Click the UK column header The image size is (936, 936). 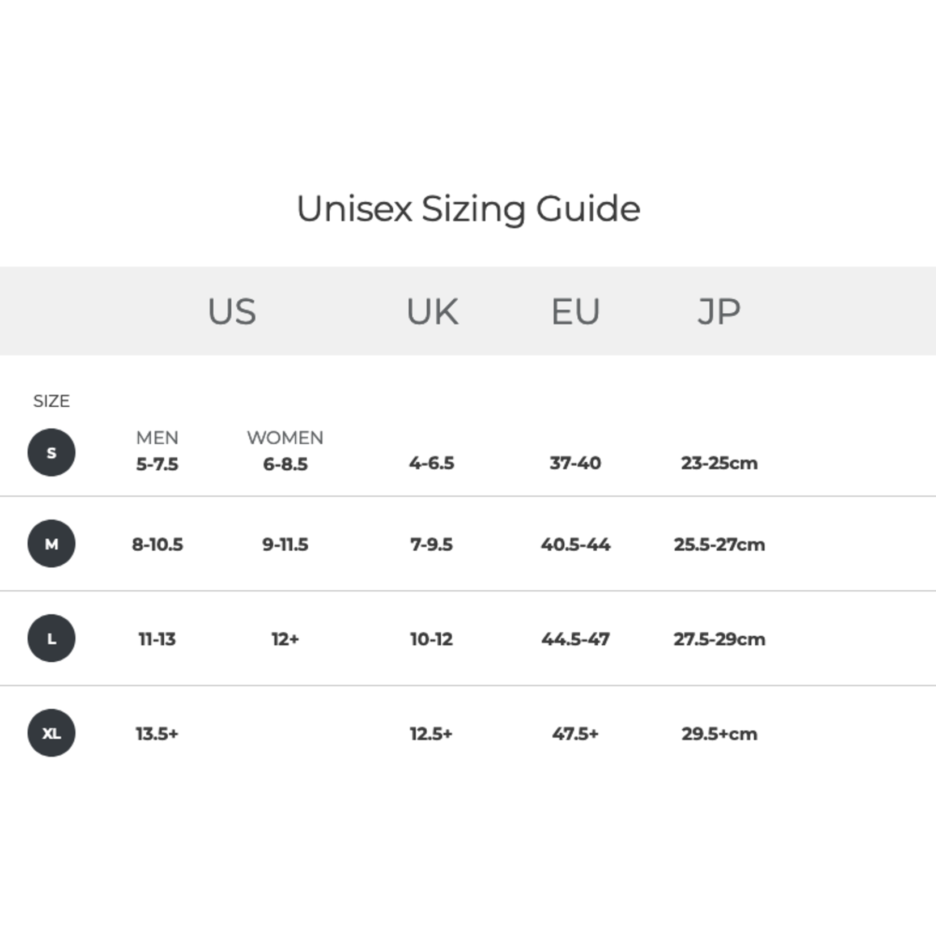432,312
